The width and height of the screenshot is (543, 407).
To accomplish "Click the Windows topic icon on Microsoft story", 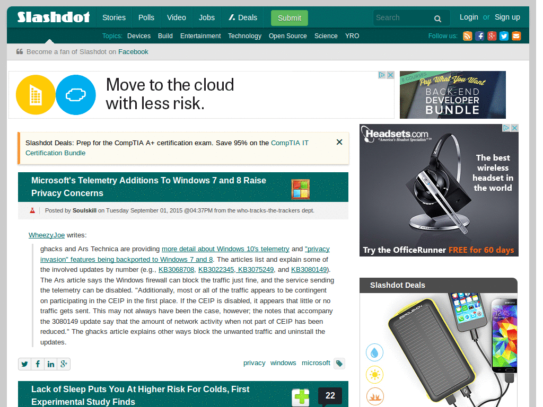I will coord(300,189).
